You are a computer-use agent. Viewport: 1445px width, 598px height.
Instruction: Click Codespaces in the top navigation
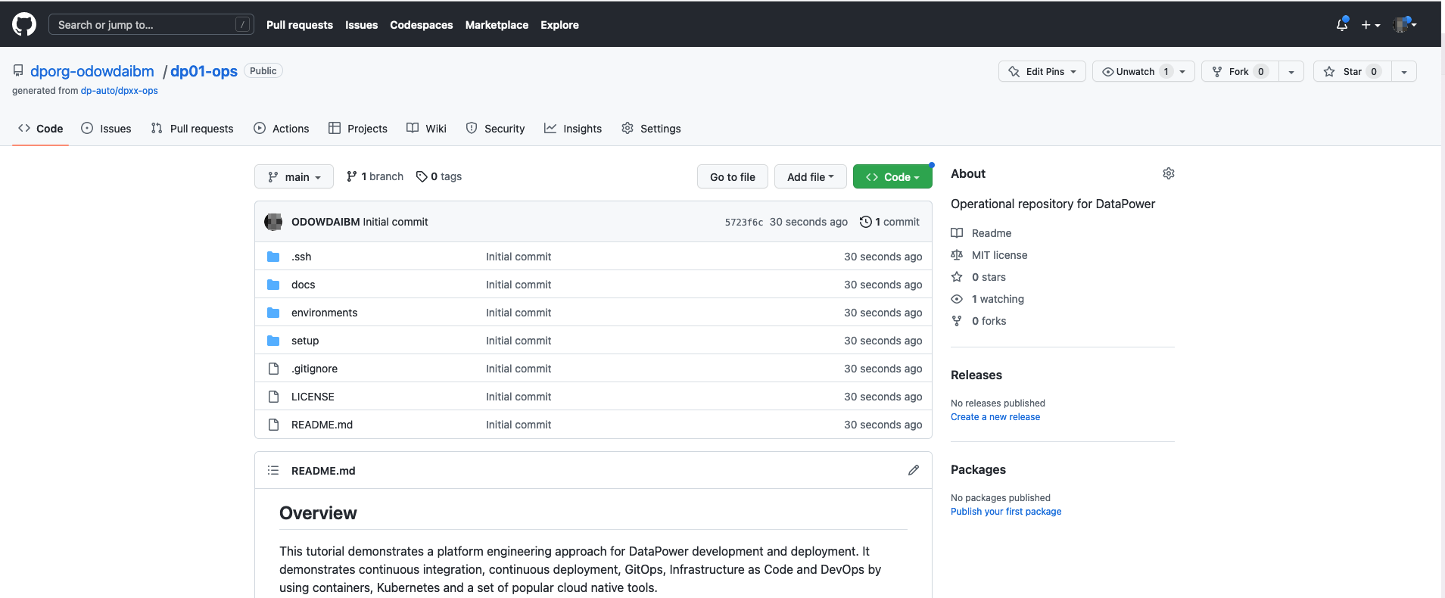click(422, 25)
